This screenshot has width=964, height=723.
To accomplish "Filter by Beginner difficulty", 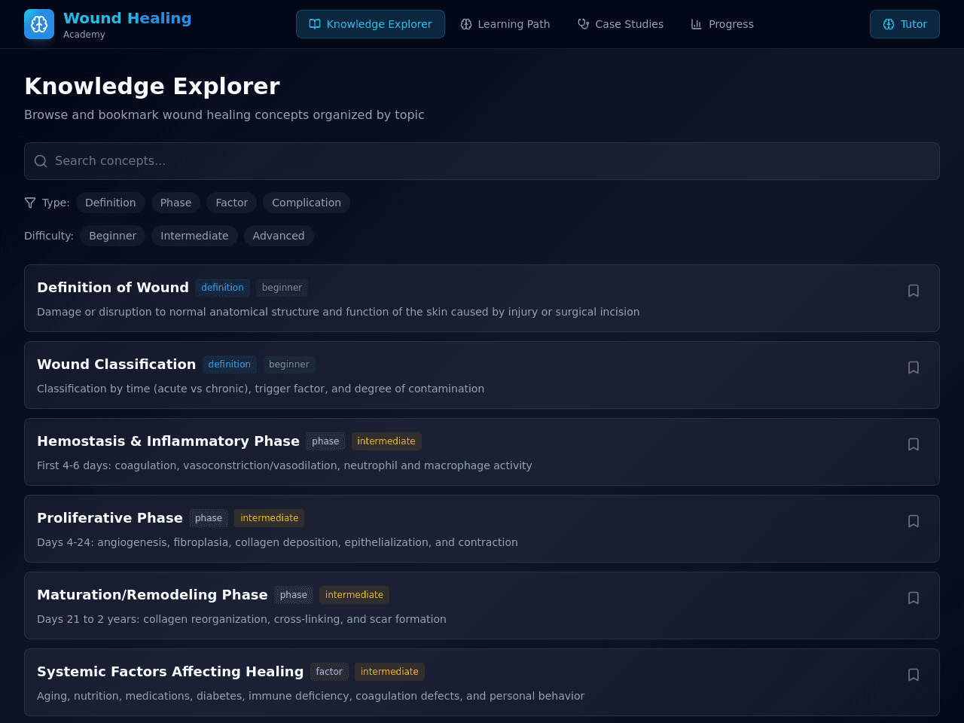I will [x=113, y=236].
